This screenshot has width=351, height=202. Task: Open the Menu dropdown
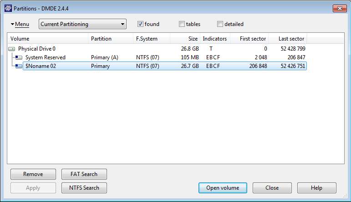click(x=20, y=24)
